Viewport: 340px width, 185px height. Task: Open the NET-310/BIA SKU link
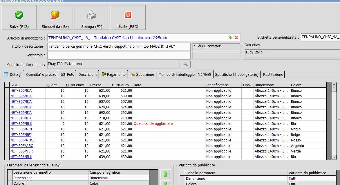coord(21,118)
